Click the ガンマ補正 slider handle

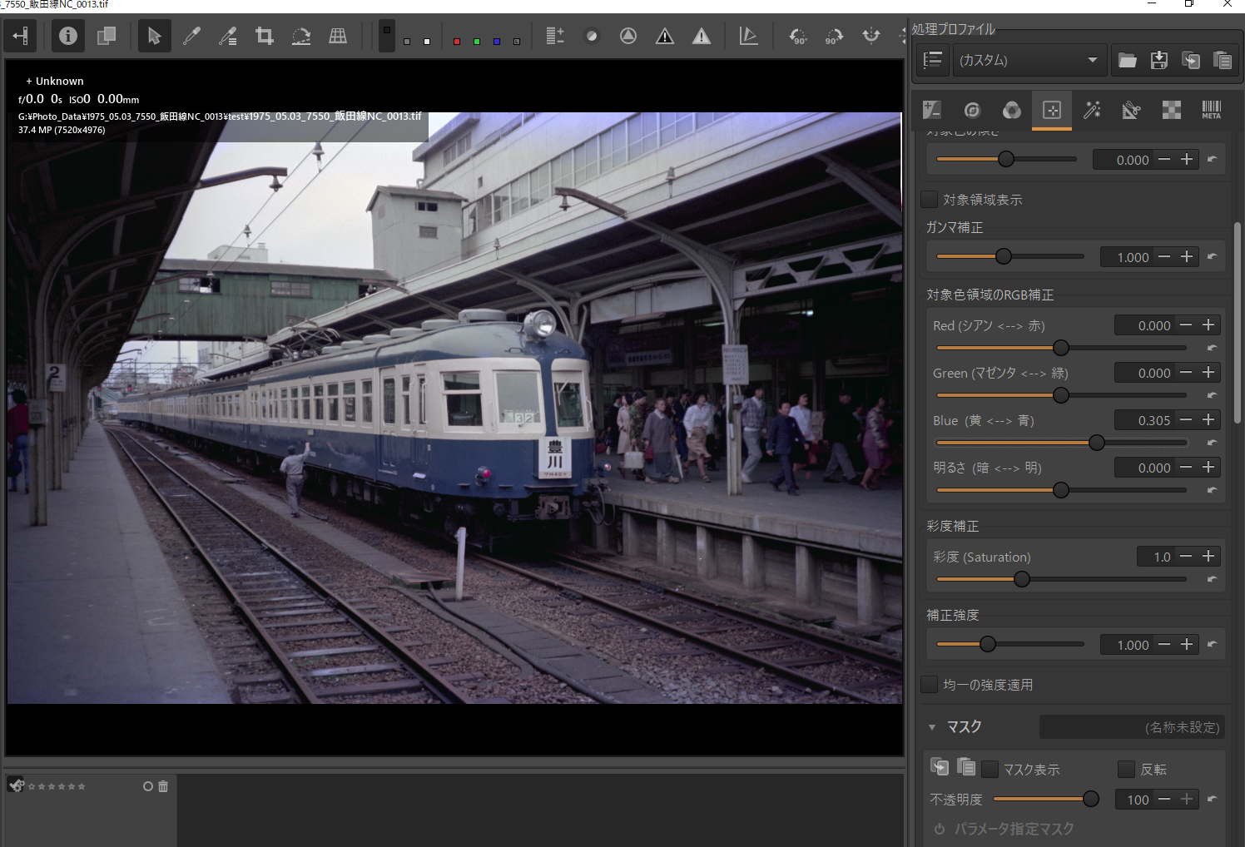click(x=1004, y=256)
